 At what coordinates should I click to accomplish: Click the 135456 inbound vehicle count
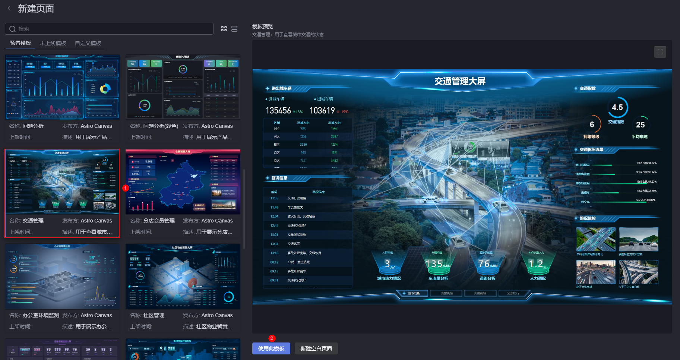click(278, 111)
